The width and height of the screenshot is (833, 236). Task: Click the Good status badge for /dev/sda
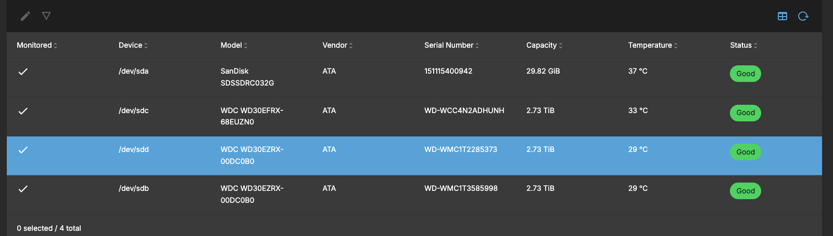(x=745, y=74)
